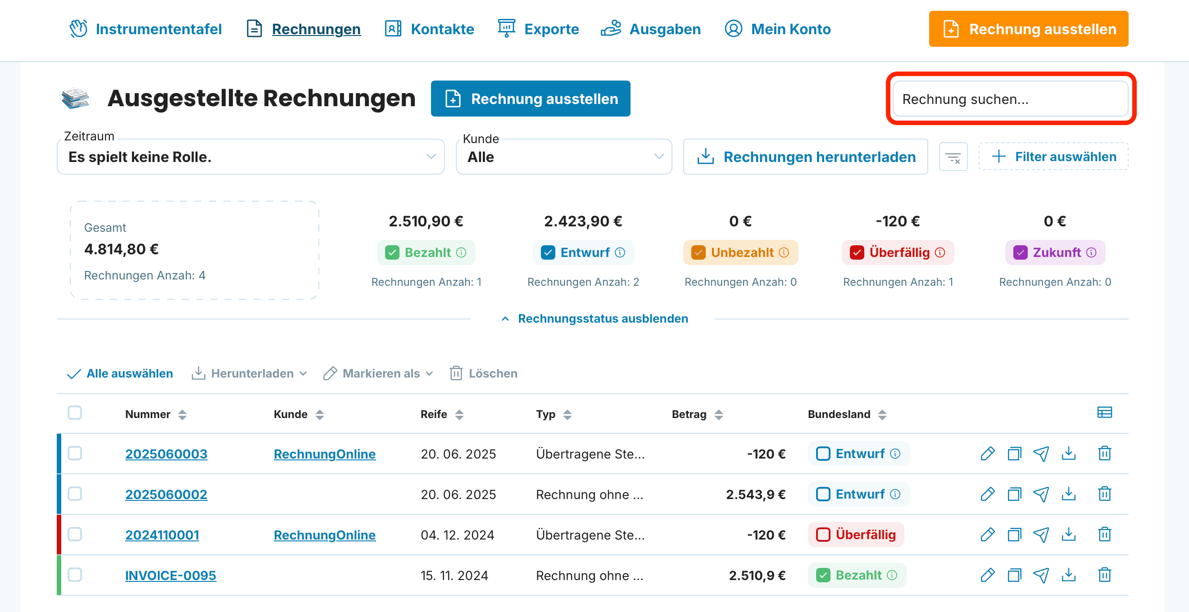Duplicate invoice 2025060002

click(x=1014, y=495)
